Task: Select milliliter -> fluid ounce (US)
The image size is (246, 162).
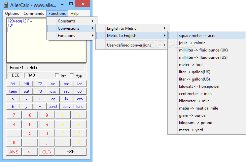Action: coord(207,57)
